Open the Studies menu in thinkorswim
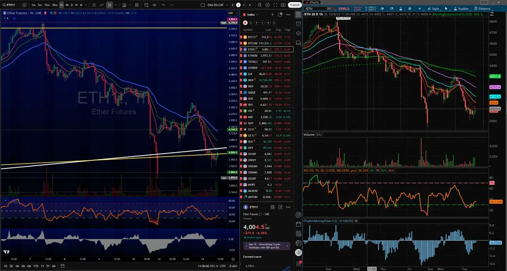This screenshot has width=507, height=271. point(461,8)
